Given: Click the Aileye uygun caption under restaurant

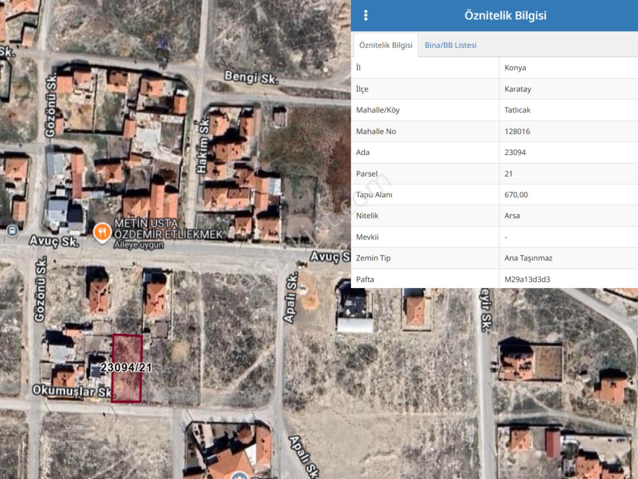Looking at the screenshot, I should 139,245.
